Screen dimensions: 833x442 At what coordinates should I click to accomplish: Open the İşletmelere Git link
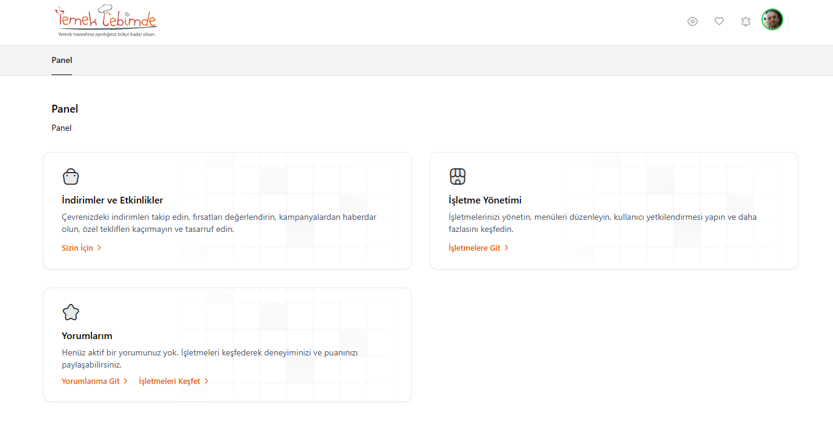[479, 248]
